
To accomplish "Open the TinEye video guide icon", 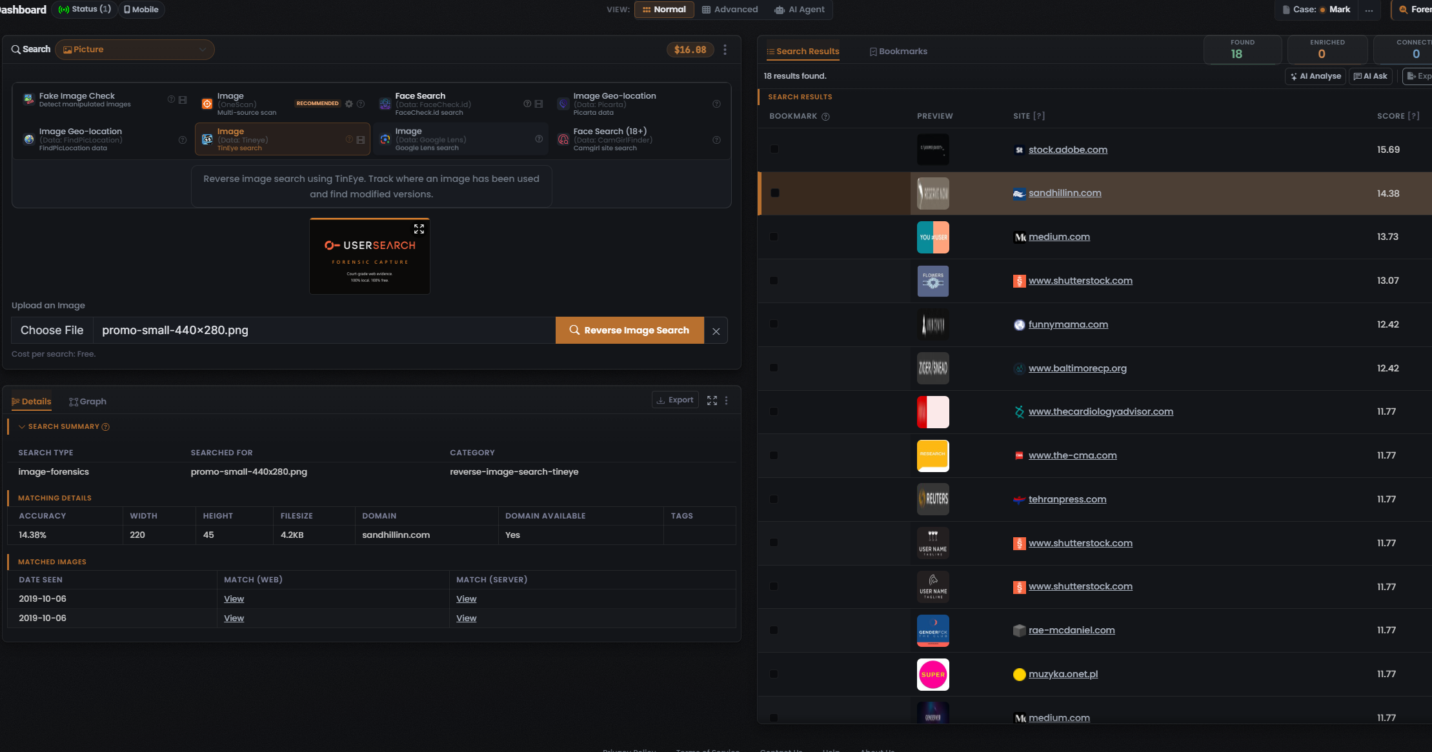I will (x=361, y=139).
